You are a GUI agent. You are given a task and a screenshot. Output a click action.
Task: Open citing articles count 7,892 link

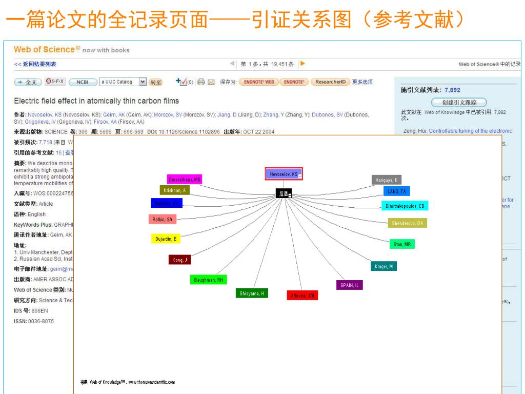click(452, 90)
